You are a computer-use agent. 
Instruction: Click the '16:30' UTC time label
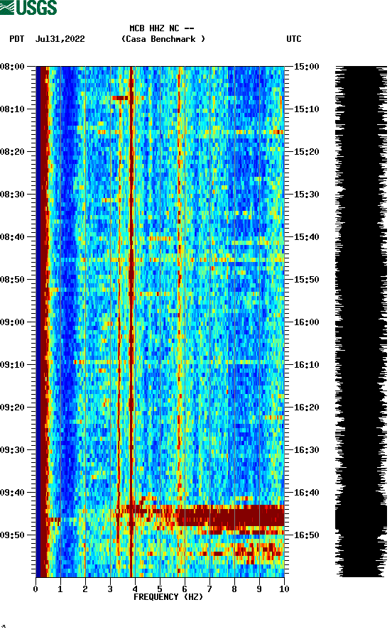coord(306,450)
